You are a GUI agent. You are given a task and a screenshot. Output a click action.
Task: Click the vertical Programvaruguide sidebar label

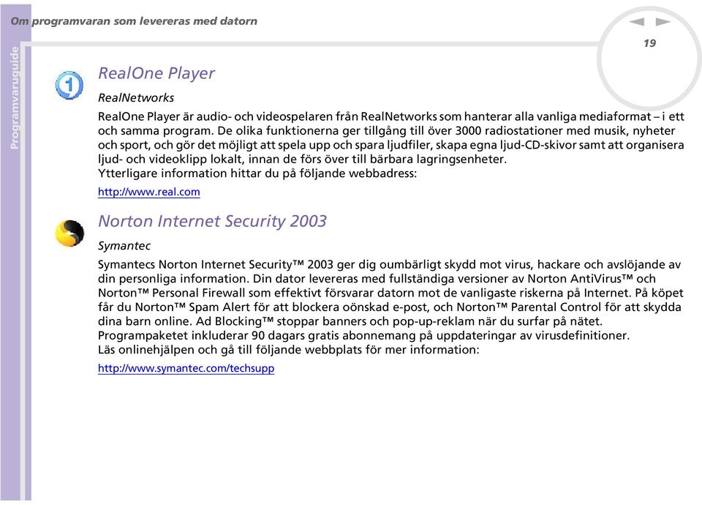pos(15,97)
